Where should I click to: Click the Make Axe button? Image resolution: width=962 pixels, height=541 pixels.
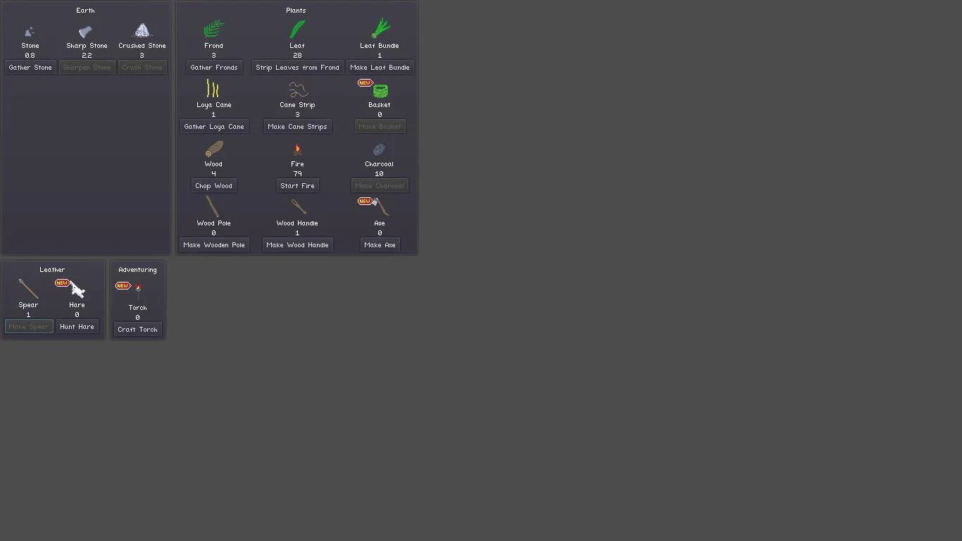coord(380,245)
